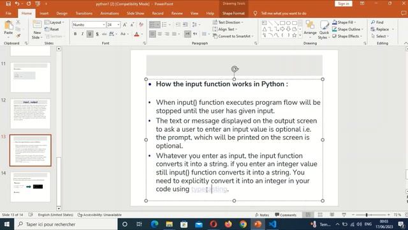Click the Sign in button
The height and width of the screenshot is (230, 408).
pyautogui.click(x=344, y=4)
